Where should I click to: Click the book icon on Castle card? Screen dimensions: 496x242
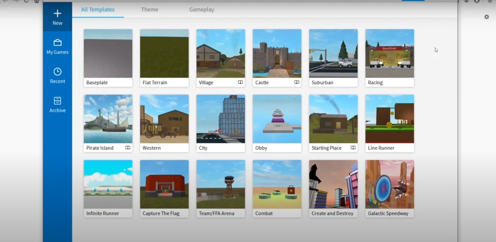pos(297,82)
